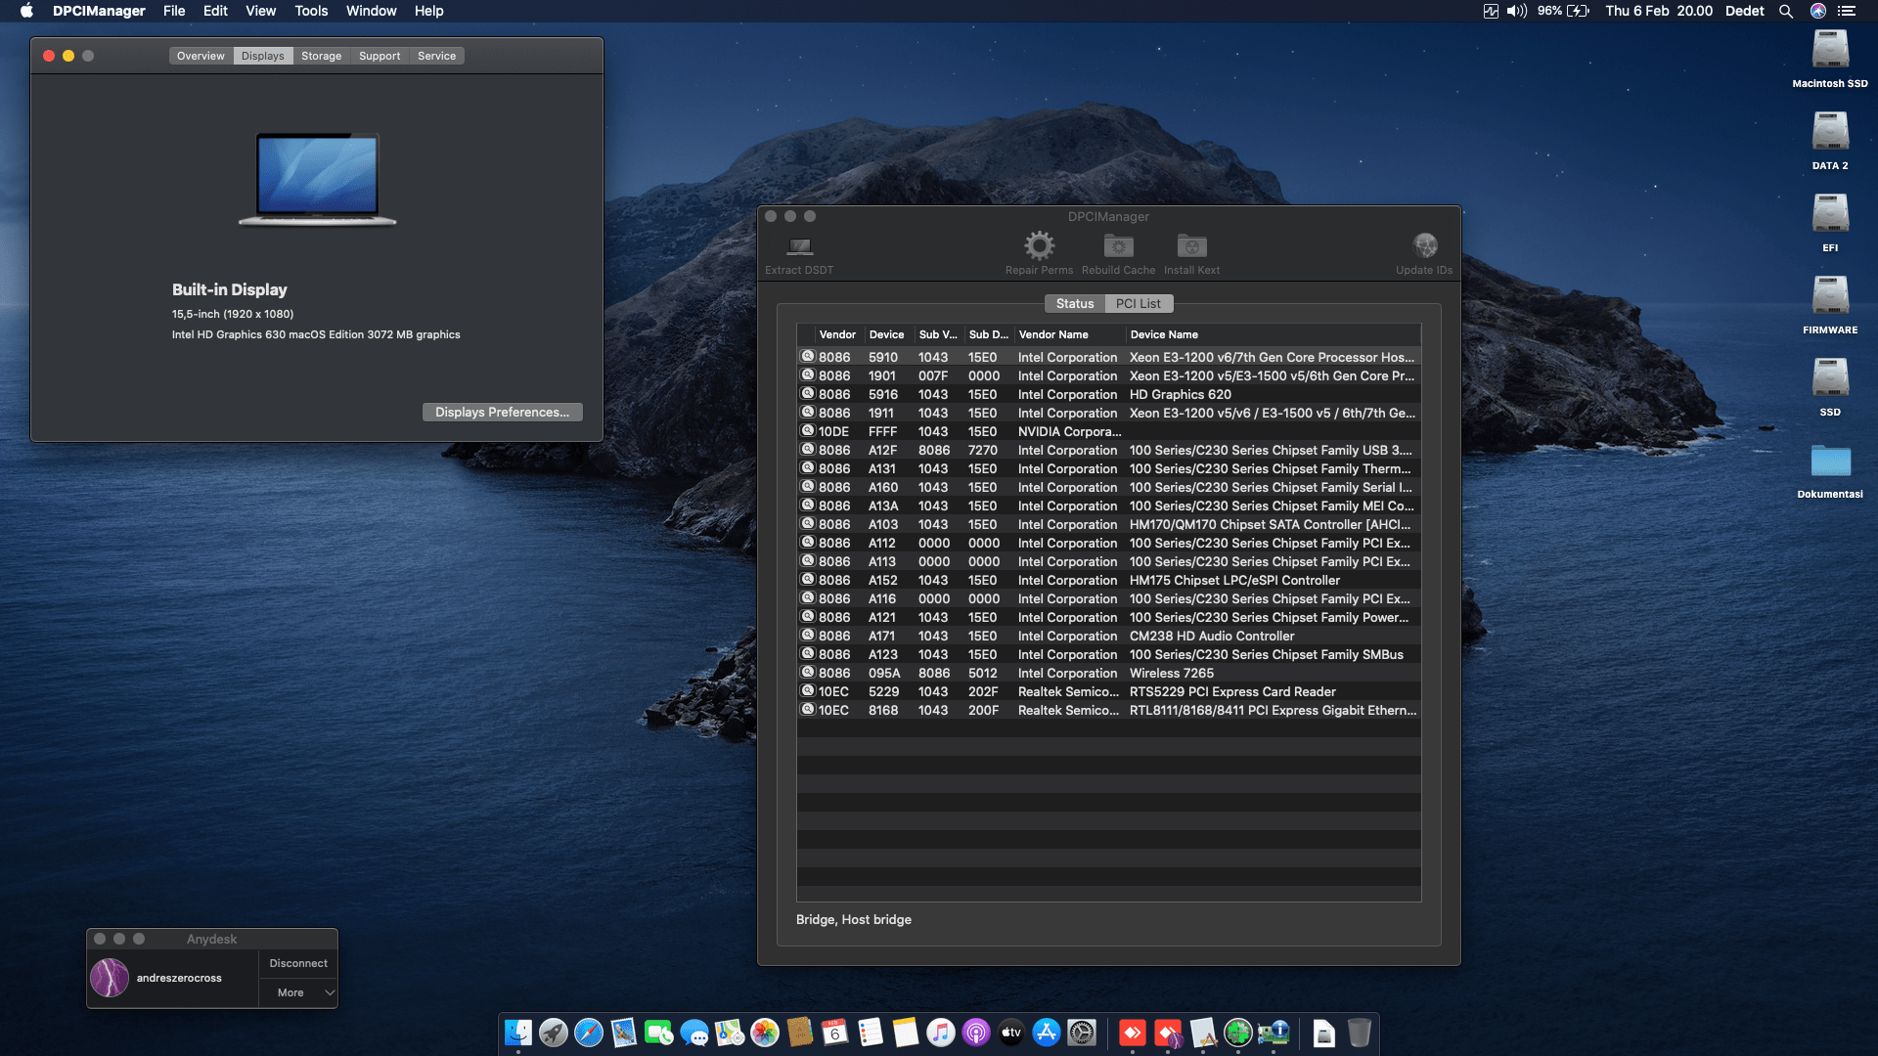Open the Help menu
Screen dimensions: 1878x1056
(428, 11)
